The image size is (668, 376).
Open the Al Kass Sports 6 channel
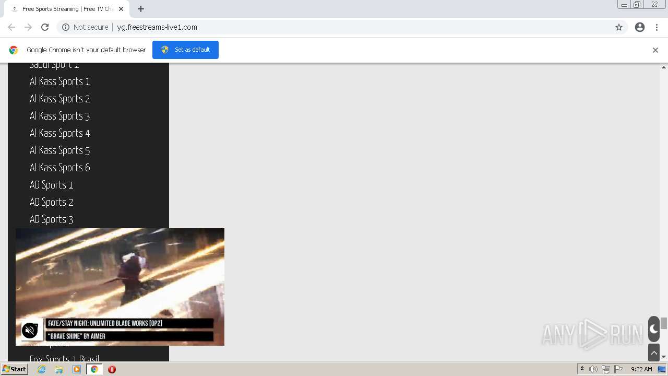(60, 168)
